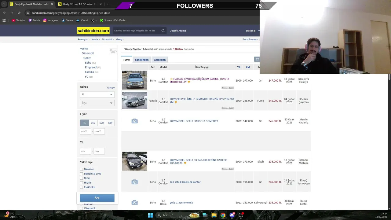Check the Benzinli fuel type

[82, 169]
